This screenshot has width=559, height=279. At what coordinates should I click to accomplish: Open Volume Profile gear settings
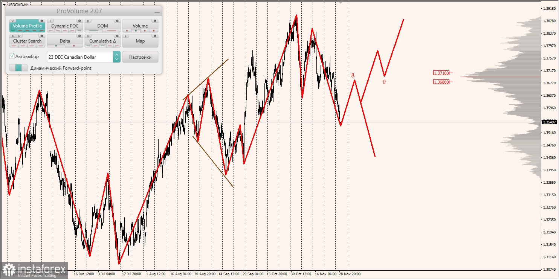click(x=42, y=21)
